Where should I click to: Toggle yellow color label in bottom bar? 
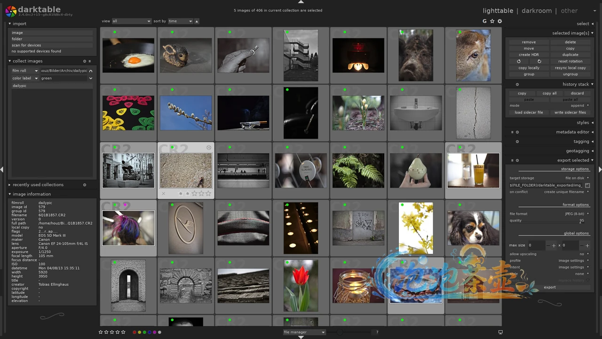pyautogui.click(x=139, y=332)
